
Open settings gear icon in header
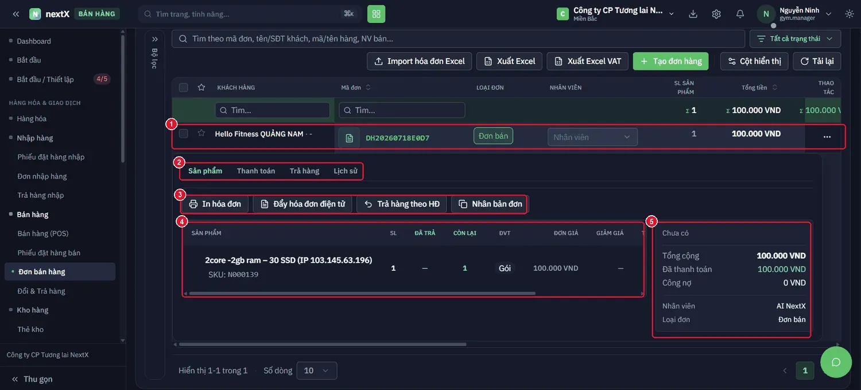(716, 14)
